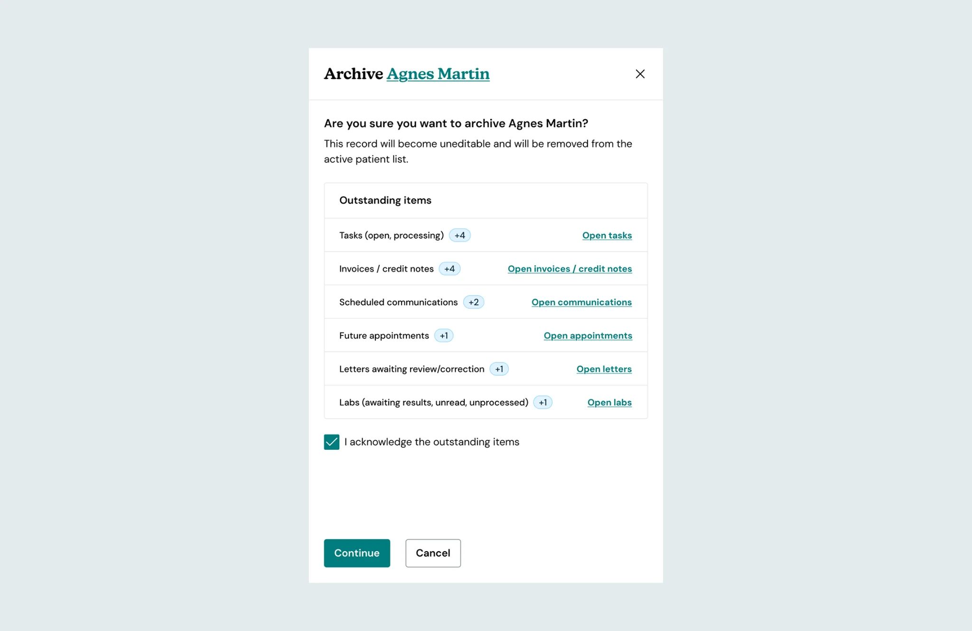The width and height of the screenshot is (972, 631).
Task: Select the Outstanding items header
Action: (385, 200)
